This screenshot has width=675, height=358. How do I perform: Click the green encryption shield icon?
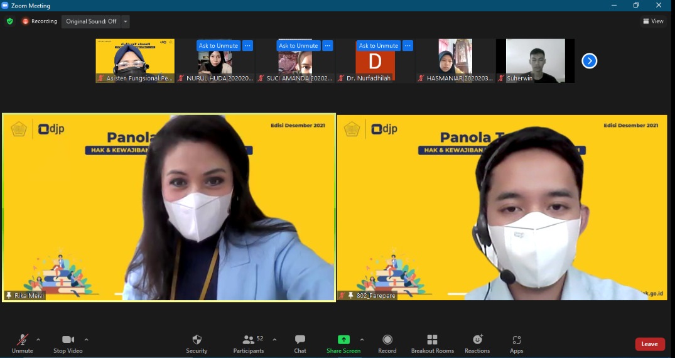(9, 21)
